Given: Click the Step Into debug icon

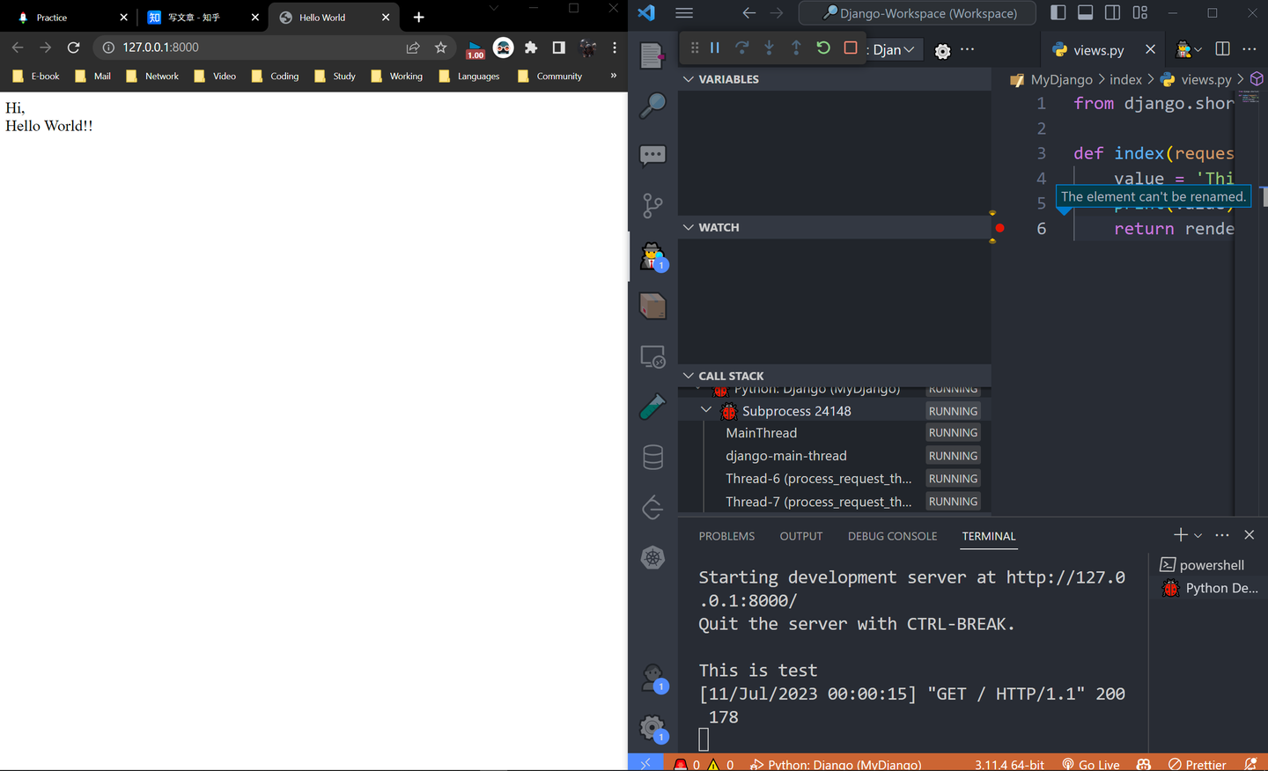Looking at the screenshot, I should 769,48.
